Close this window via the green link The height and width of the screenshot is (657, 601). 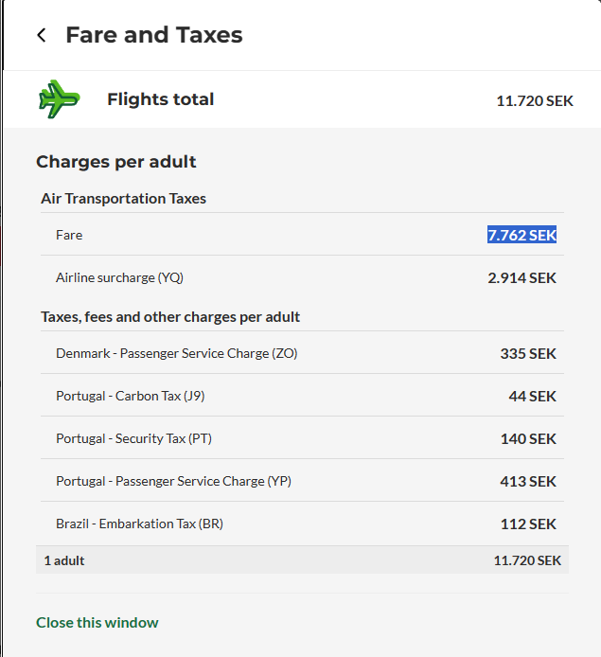[x=97, y=622]
